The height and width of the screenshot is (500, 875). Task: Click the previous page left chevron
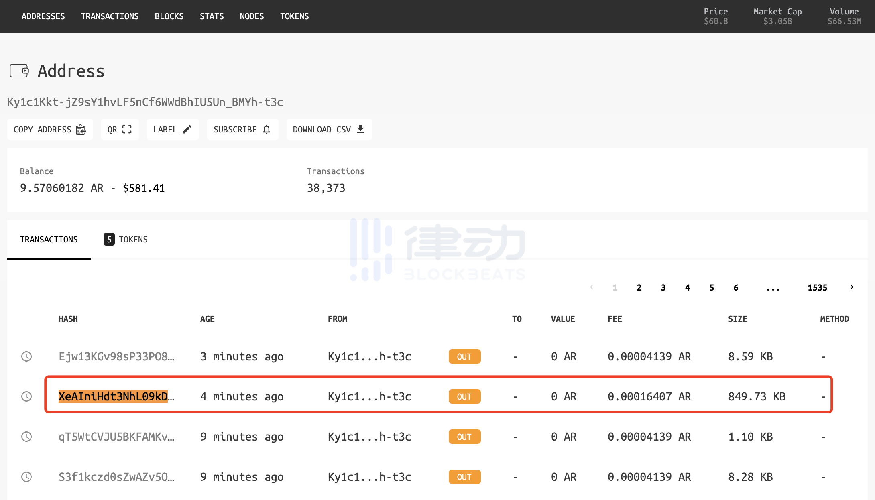592,287
